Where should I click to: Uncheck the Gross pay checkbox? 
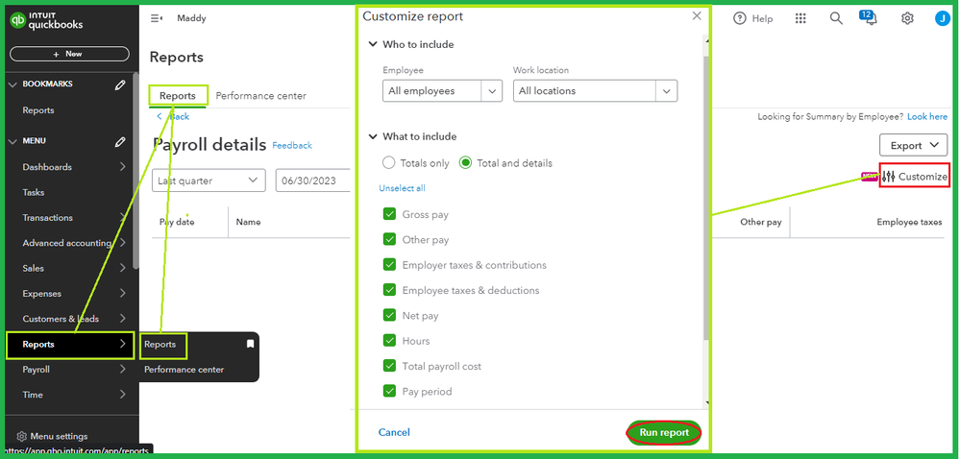pos(389,214)
